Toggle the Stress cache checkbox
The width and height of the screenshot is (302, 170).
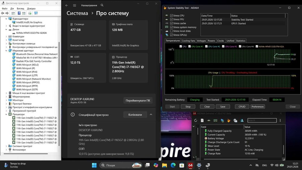point(172,23)
